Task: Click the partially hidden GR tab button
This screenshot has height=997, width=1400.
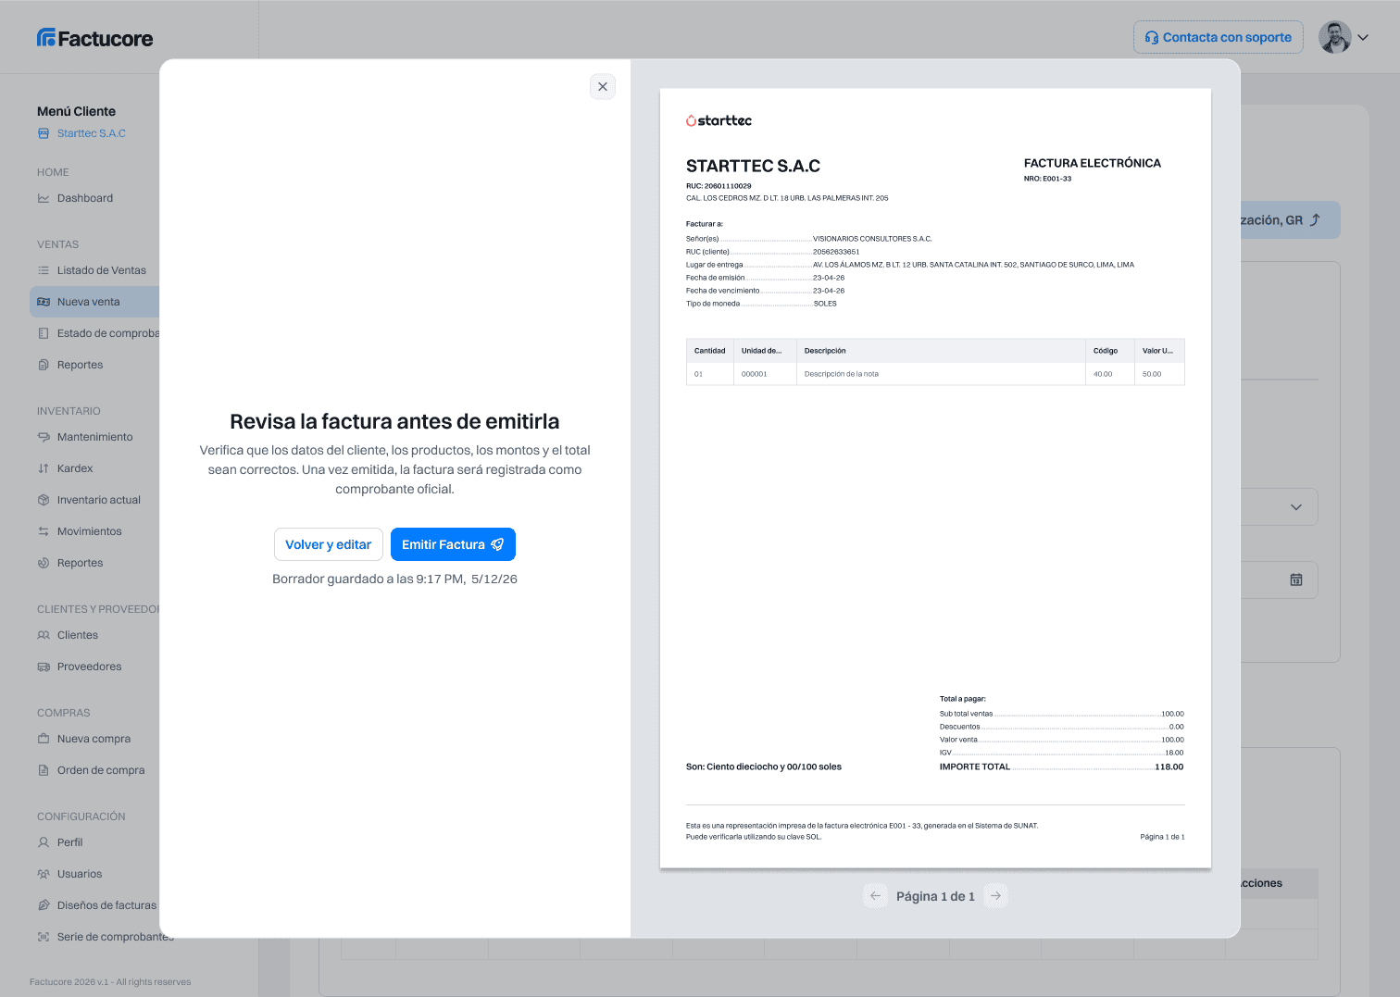Action: (x=1290, y=220)
